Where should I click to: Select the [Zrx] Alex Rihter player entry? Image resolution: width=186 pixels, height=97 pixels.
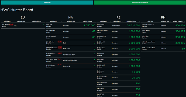click(102, 37)
